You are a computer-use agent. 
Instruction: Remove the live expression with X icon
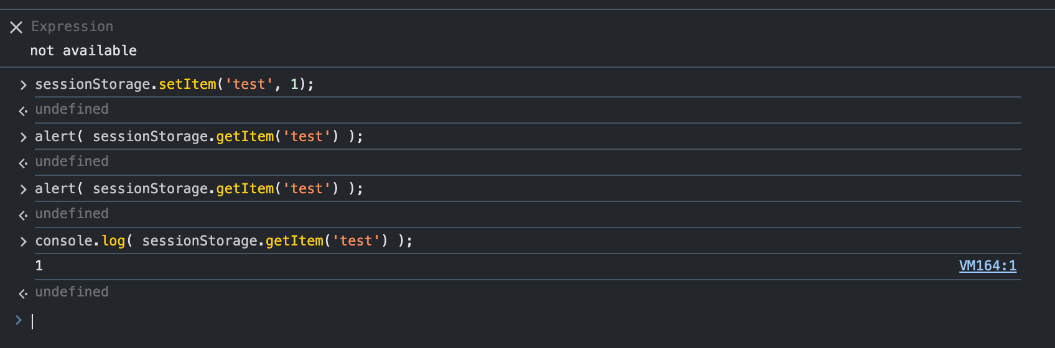pyautogui.click(x=16, y=27)
